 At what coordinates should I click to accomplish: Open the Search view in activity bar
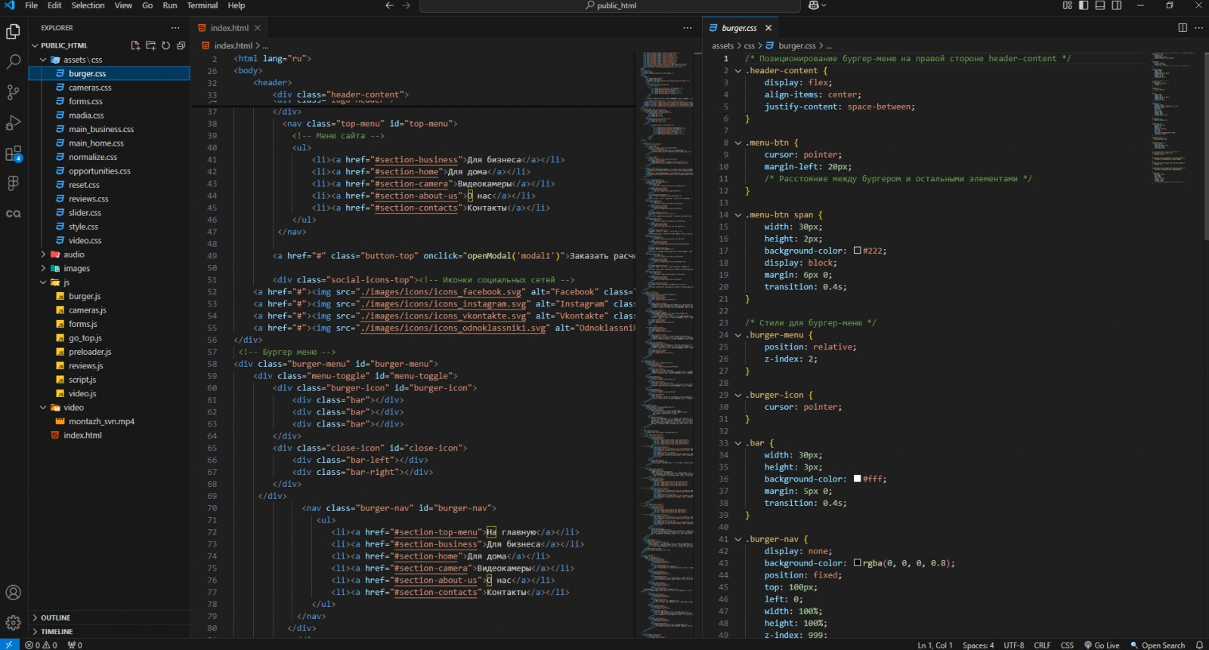click(13, 62)
